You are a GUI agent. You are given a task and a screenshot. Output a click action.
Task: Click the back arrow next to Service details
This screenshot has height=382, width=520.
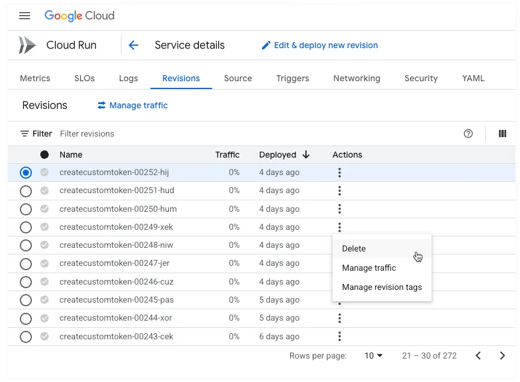133,45
